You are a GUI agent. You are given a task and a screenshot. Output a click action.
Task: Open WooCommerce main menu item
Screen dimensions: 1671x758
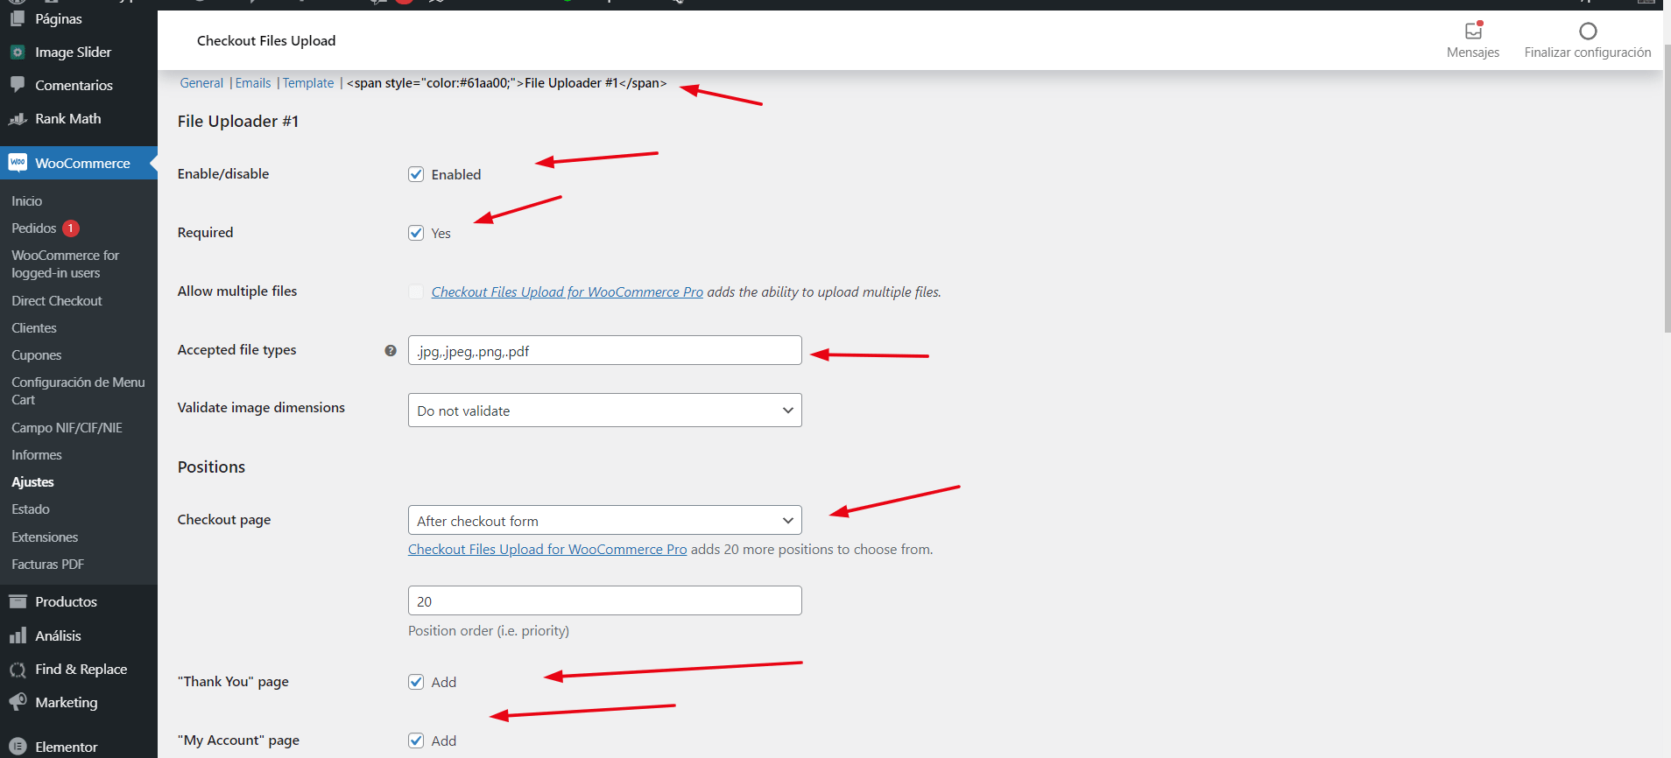79,163
